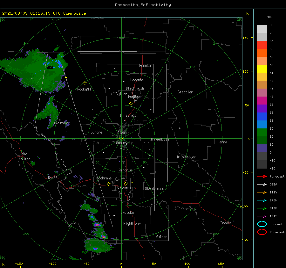Click the Airdrie town label
The width and height of the screenshot is (286, 268).
[125, 170]
